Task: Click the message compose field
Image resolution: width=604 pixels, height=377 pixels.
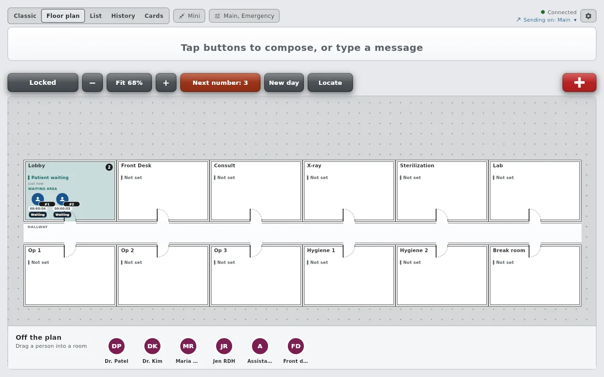Action: click(302, 44)
